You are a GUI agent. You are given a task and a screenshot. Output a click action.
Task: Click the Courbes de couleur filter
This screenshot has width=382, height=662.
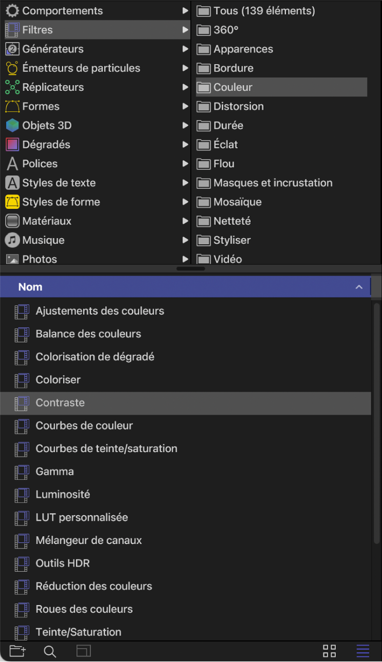(84, 425)
